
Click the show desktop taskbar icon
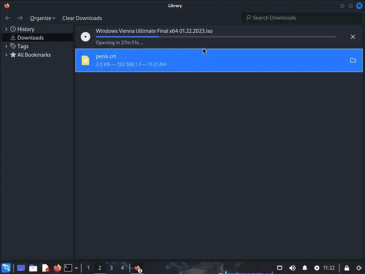(21, 268)
